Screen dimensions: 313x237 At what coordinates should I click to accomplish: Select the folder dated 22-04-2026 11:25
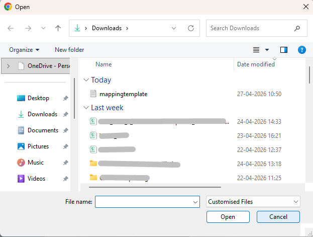coord(120,178)
